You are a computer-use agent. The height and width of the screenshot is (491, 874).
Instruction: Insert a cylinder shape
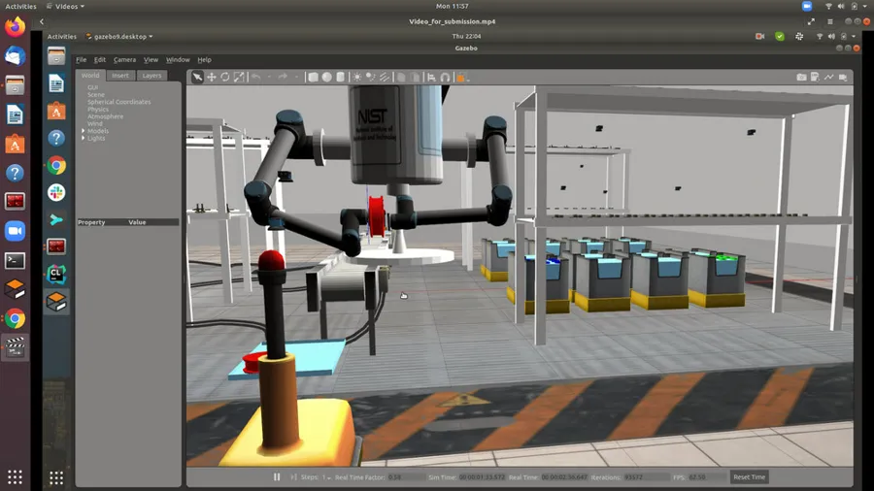tap(341, 77)
